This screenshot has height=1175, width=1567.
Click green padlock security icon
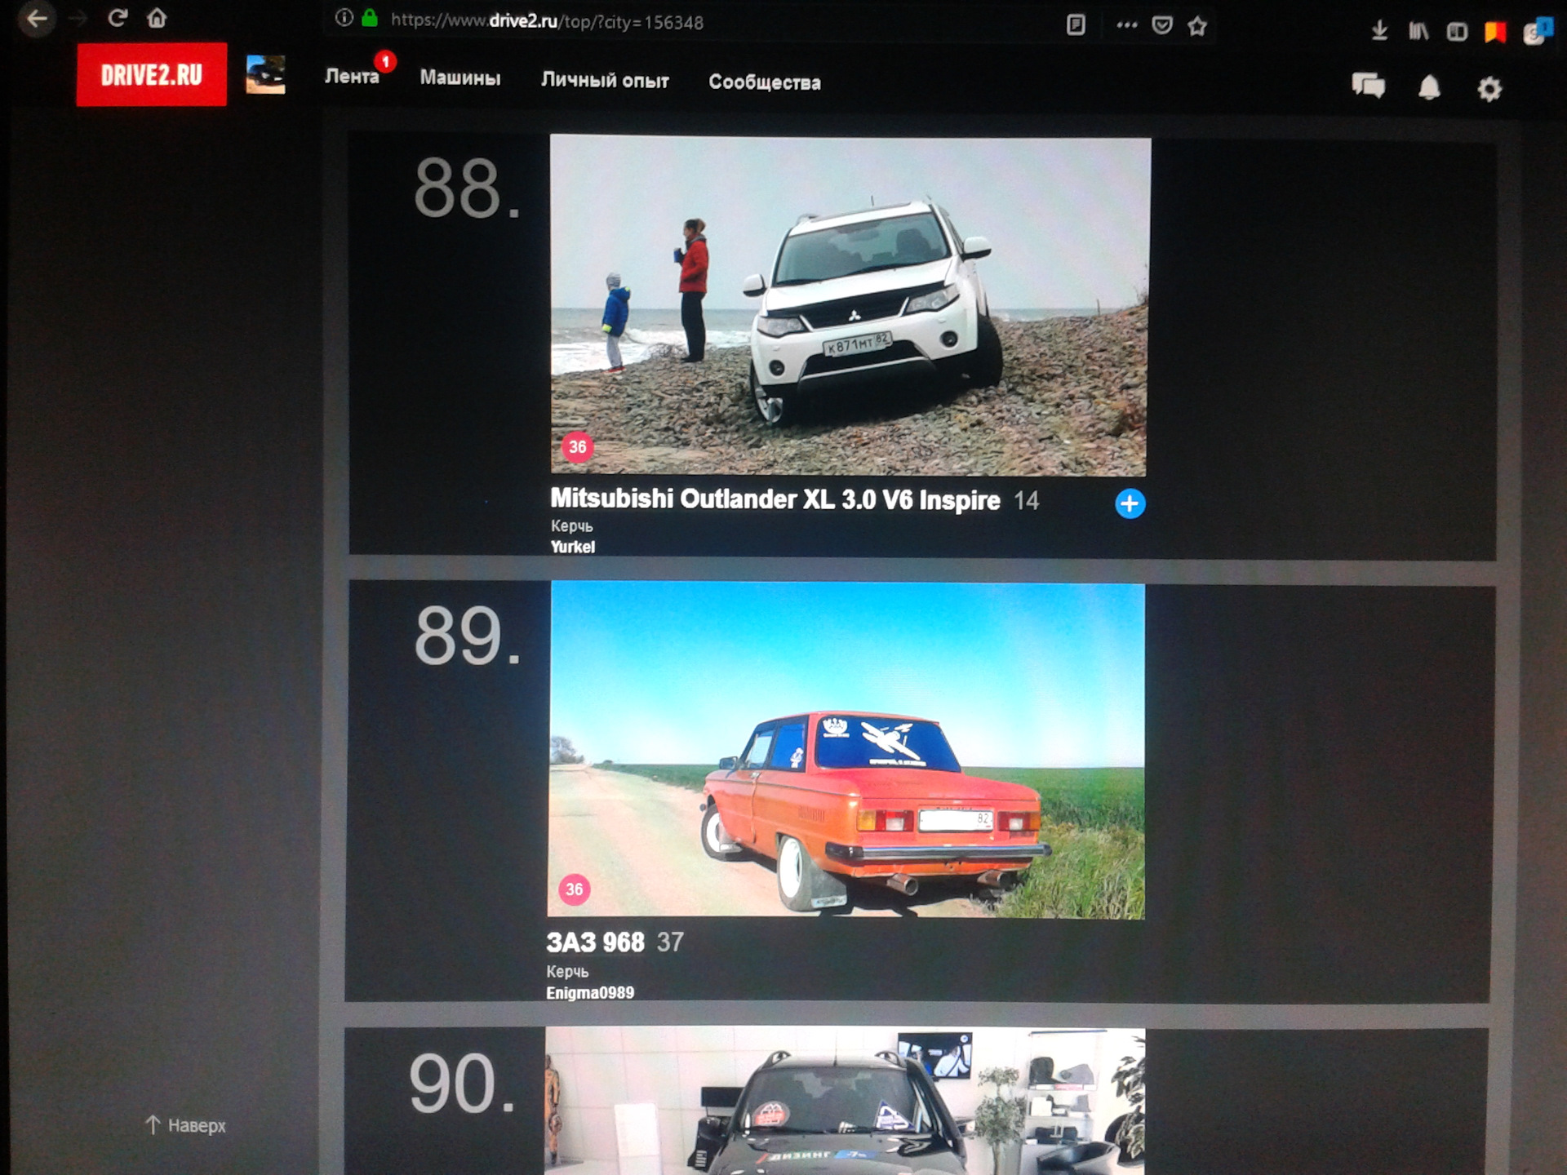[x=370, y=18]
